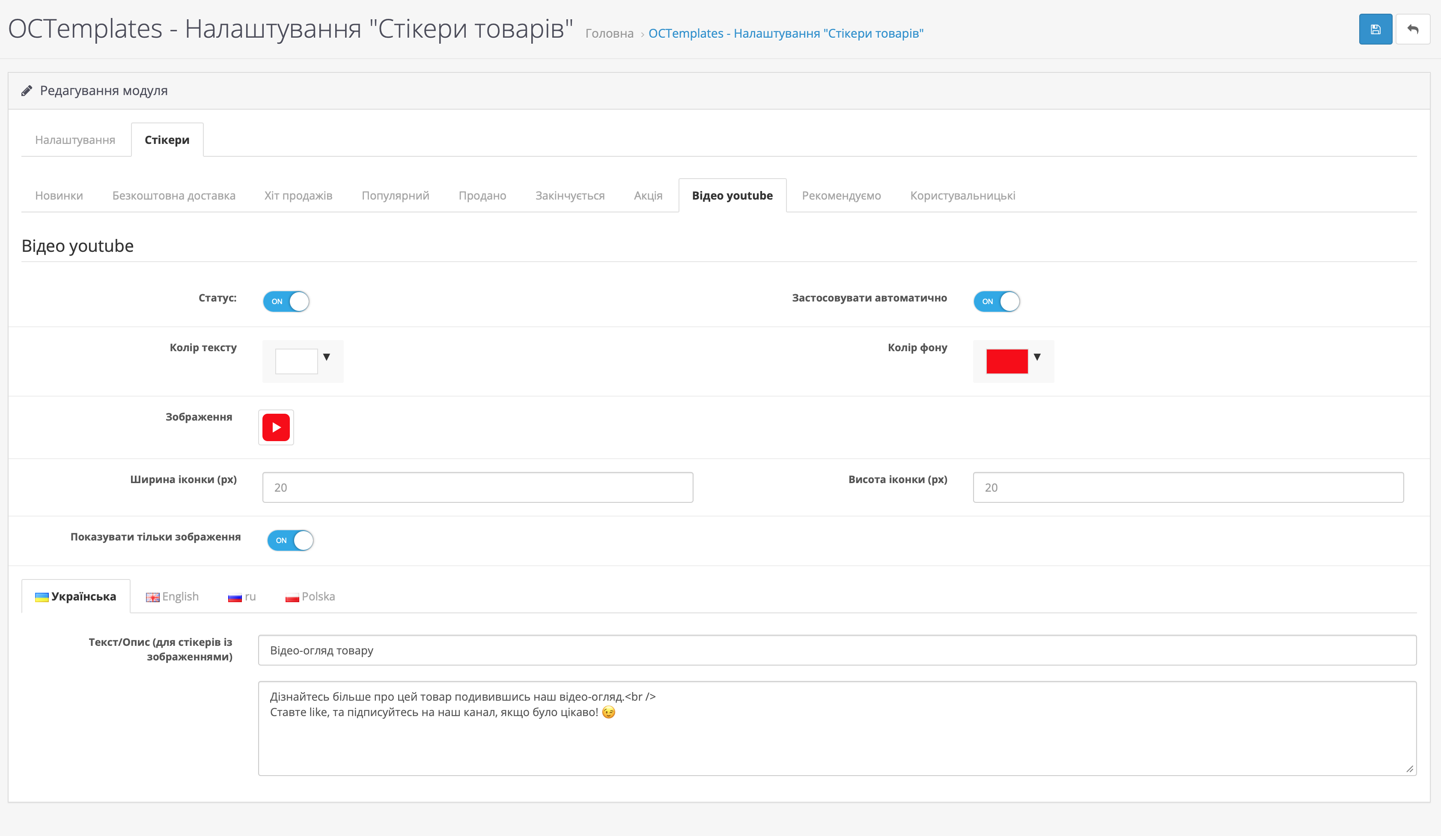The width and height of the screenshot is (1441, 836).
Task: Click the blue save icon button
Action: (x=1375, y=29)
